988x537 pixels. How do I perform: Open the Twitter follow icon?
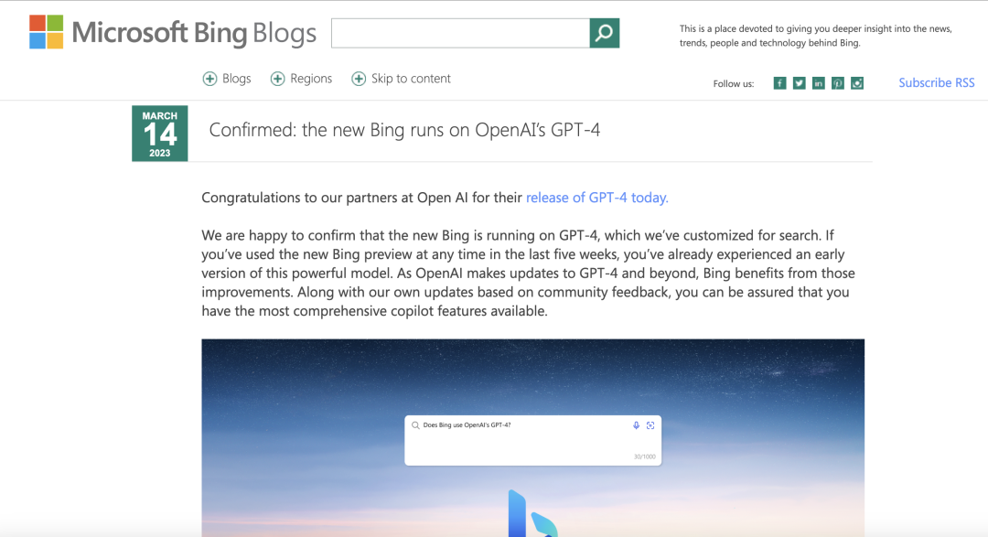coord(799,83)
